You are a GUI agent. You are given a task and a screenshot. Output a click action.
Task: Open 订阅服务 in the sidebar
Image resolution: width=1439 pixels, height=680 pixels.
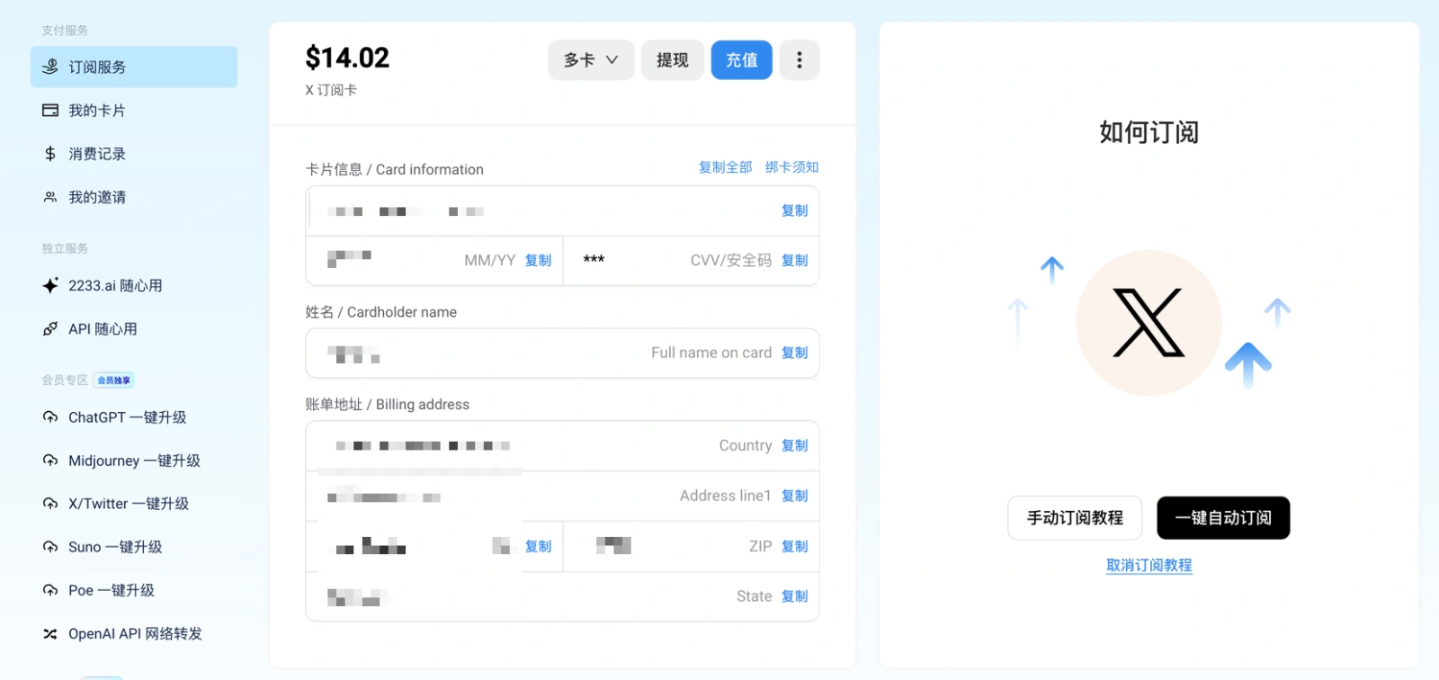click(x=134, y=67)
